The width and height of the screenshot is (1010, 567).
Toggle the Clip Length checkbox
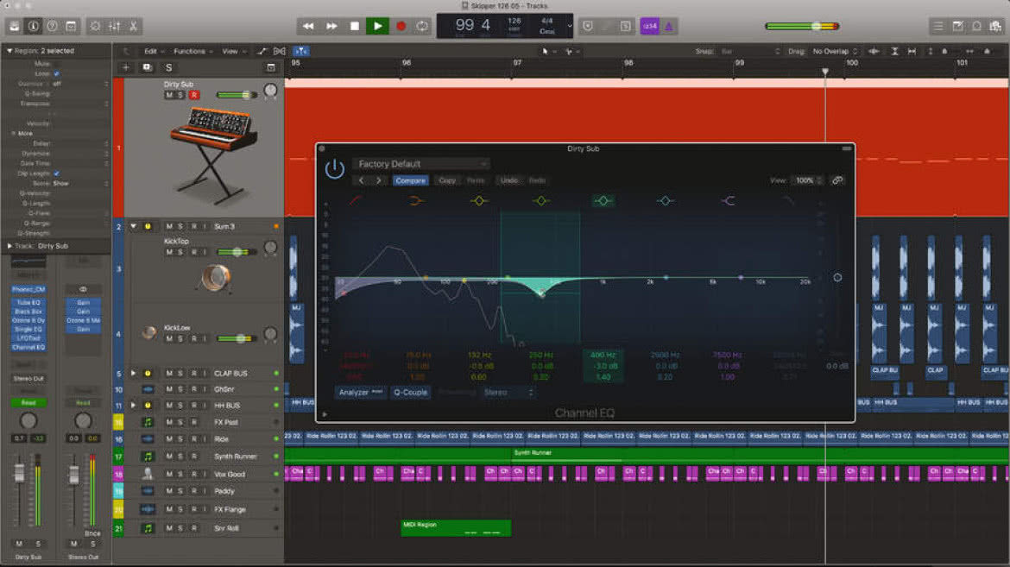click(x=57, y=173)
